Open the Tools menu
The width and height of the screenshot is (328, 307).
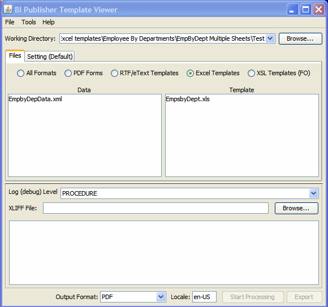click(29, 22)
